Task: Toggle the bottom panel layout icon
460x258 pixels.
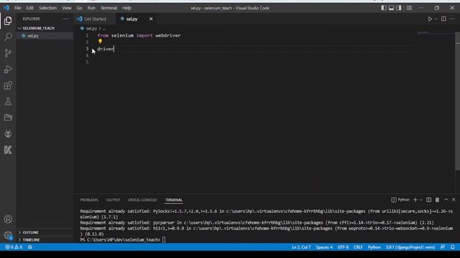Action: pos(391,8)
